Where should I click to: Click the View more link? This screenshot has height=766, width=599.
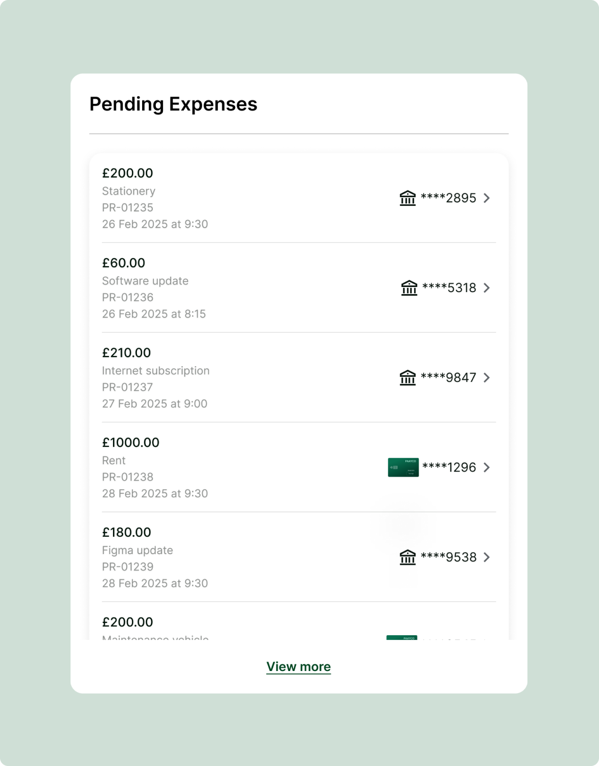point(298,667)
